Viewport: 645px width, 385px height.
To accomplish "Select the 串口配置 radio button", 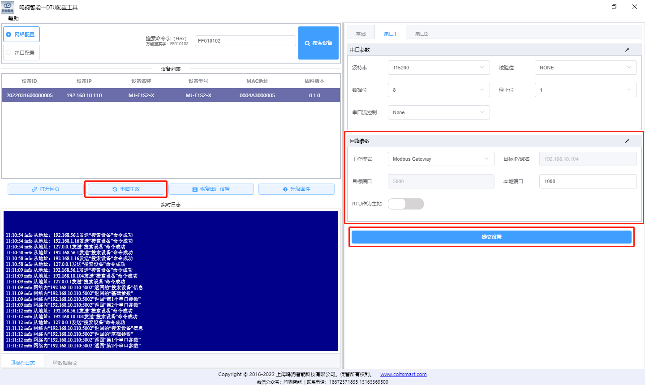I will [21, 53].
